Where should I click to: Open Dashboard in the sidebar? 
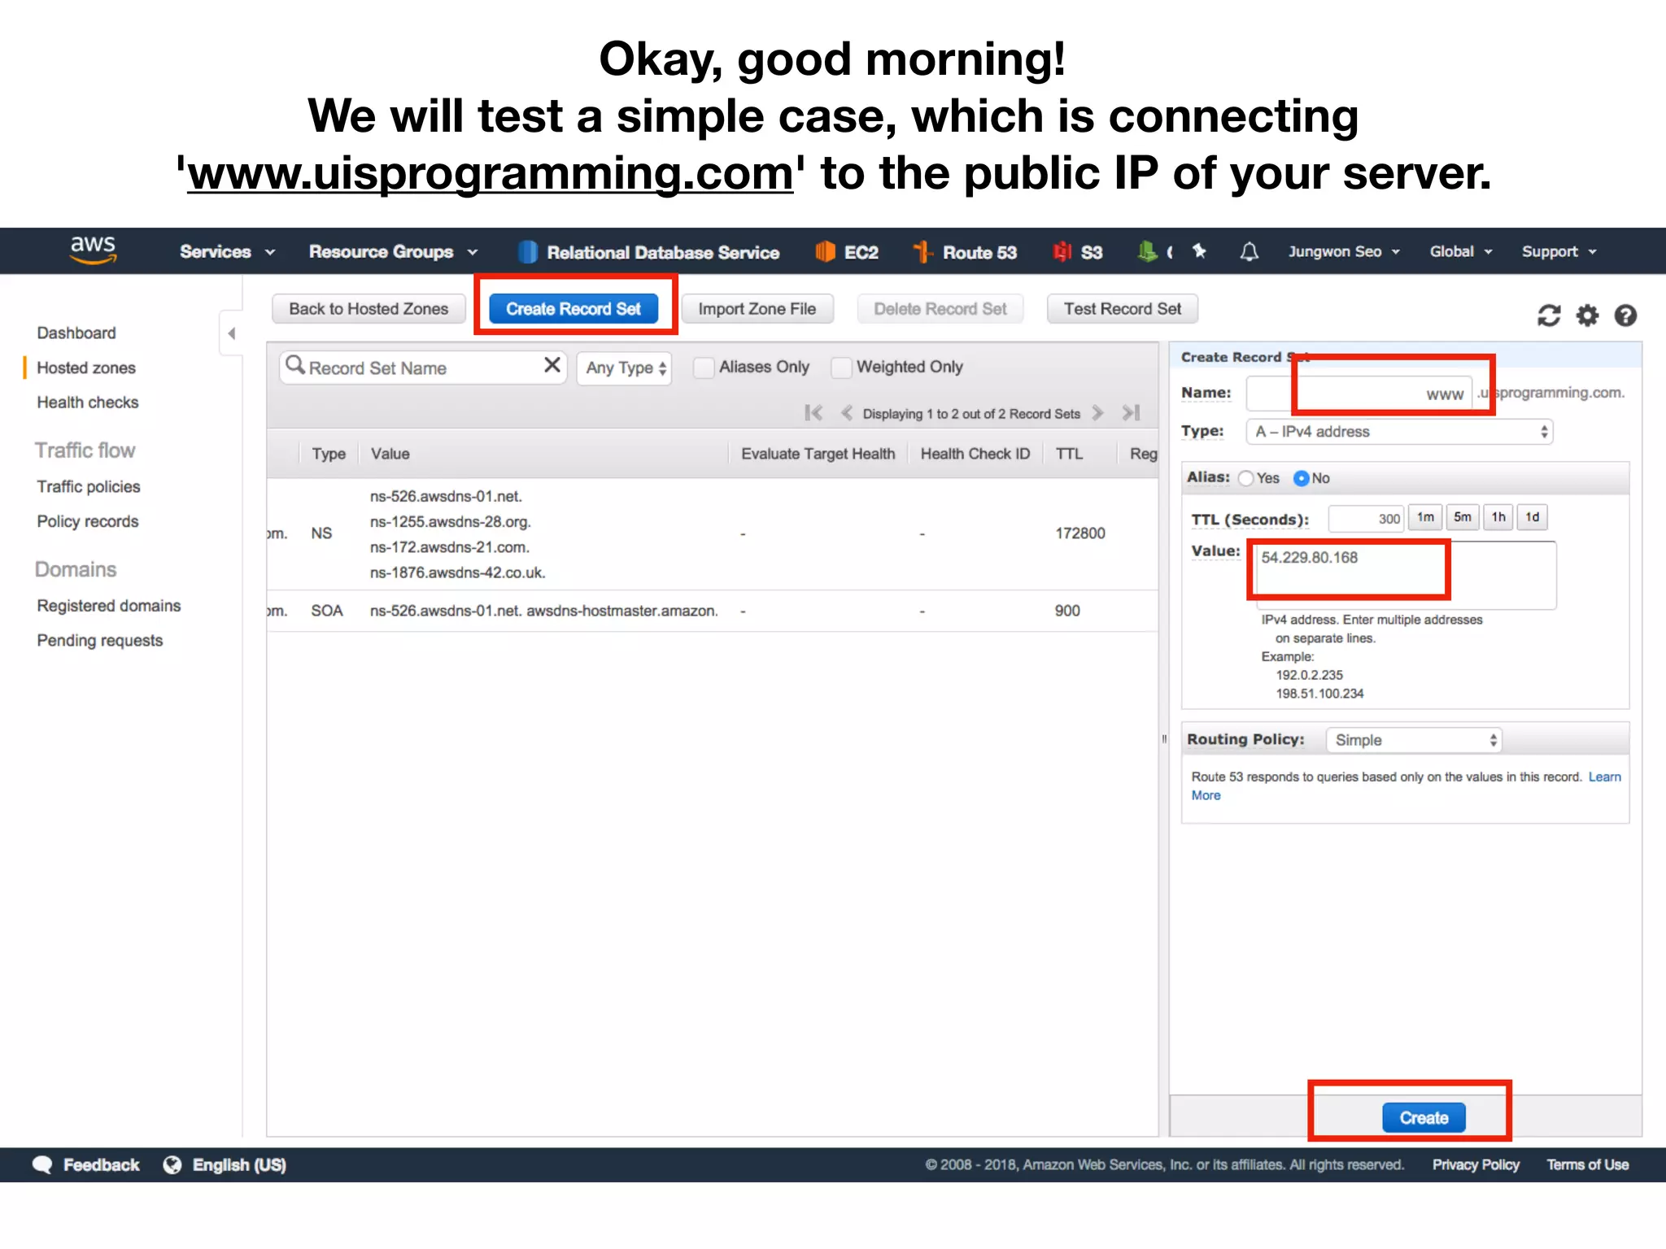pyautogui.click(x=76, y=333)
